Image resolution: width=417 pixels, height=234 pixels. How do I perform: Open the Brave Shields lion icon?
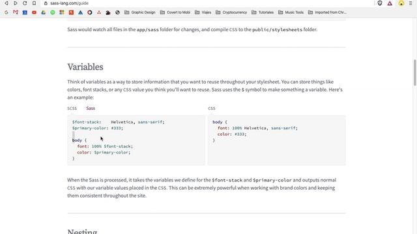click(x=380, y=3)
